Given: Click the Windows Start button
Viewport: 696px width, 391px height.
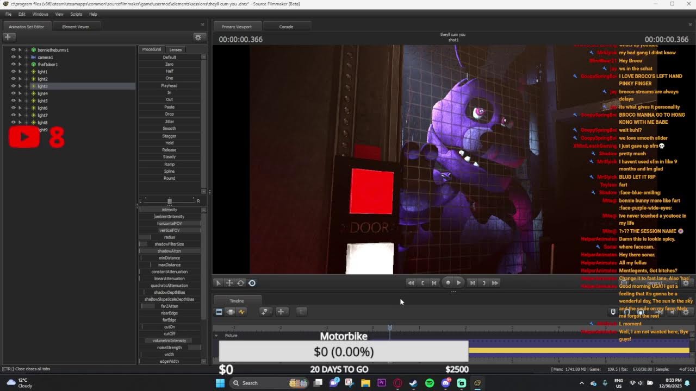Looking at the screenshot, I should pos(220,383).
